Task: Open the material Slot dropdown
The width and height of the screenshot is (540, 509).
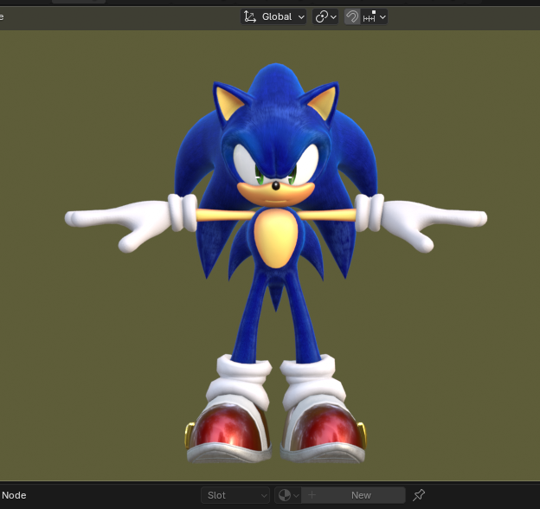Action: tap(235, 495)
